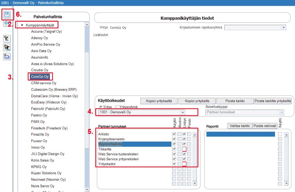
Task: Select JVJ Digital Design Oy
Action: coord(48,154)
